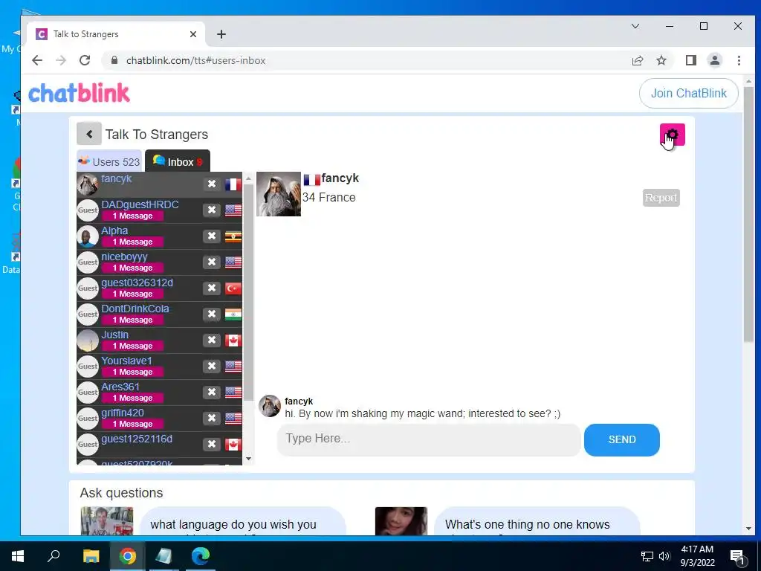Click the address bar URL chatblink.com
This screenshot has height=571, width=761.
(196, 61)
